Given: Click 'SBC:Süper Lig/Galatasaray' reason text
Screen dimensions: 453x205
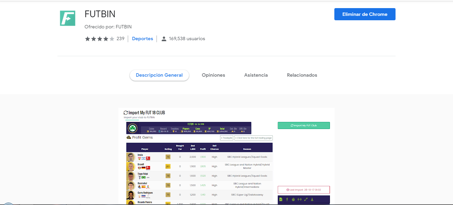Looking at the screenshot, I should tap(247, 195).
